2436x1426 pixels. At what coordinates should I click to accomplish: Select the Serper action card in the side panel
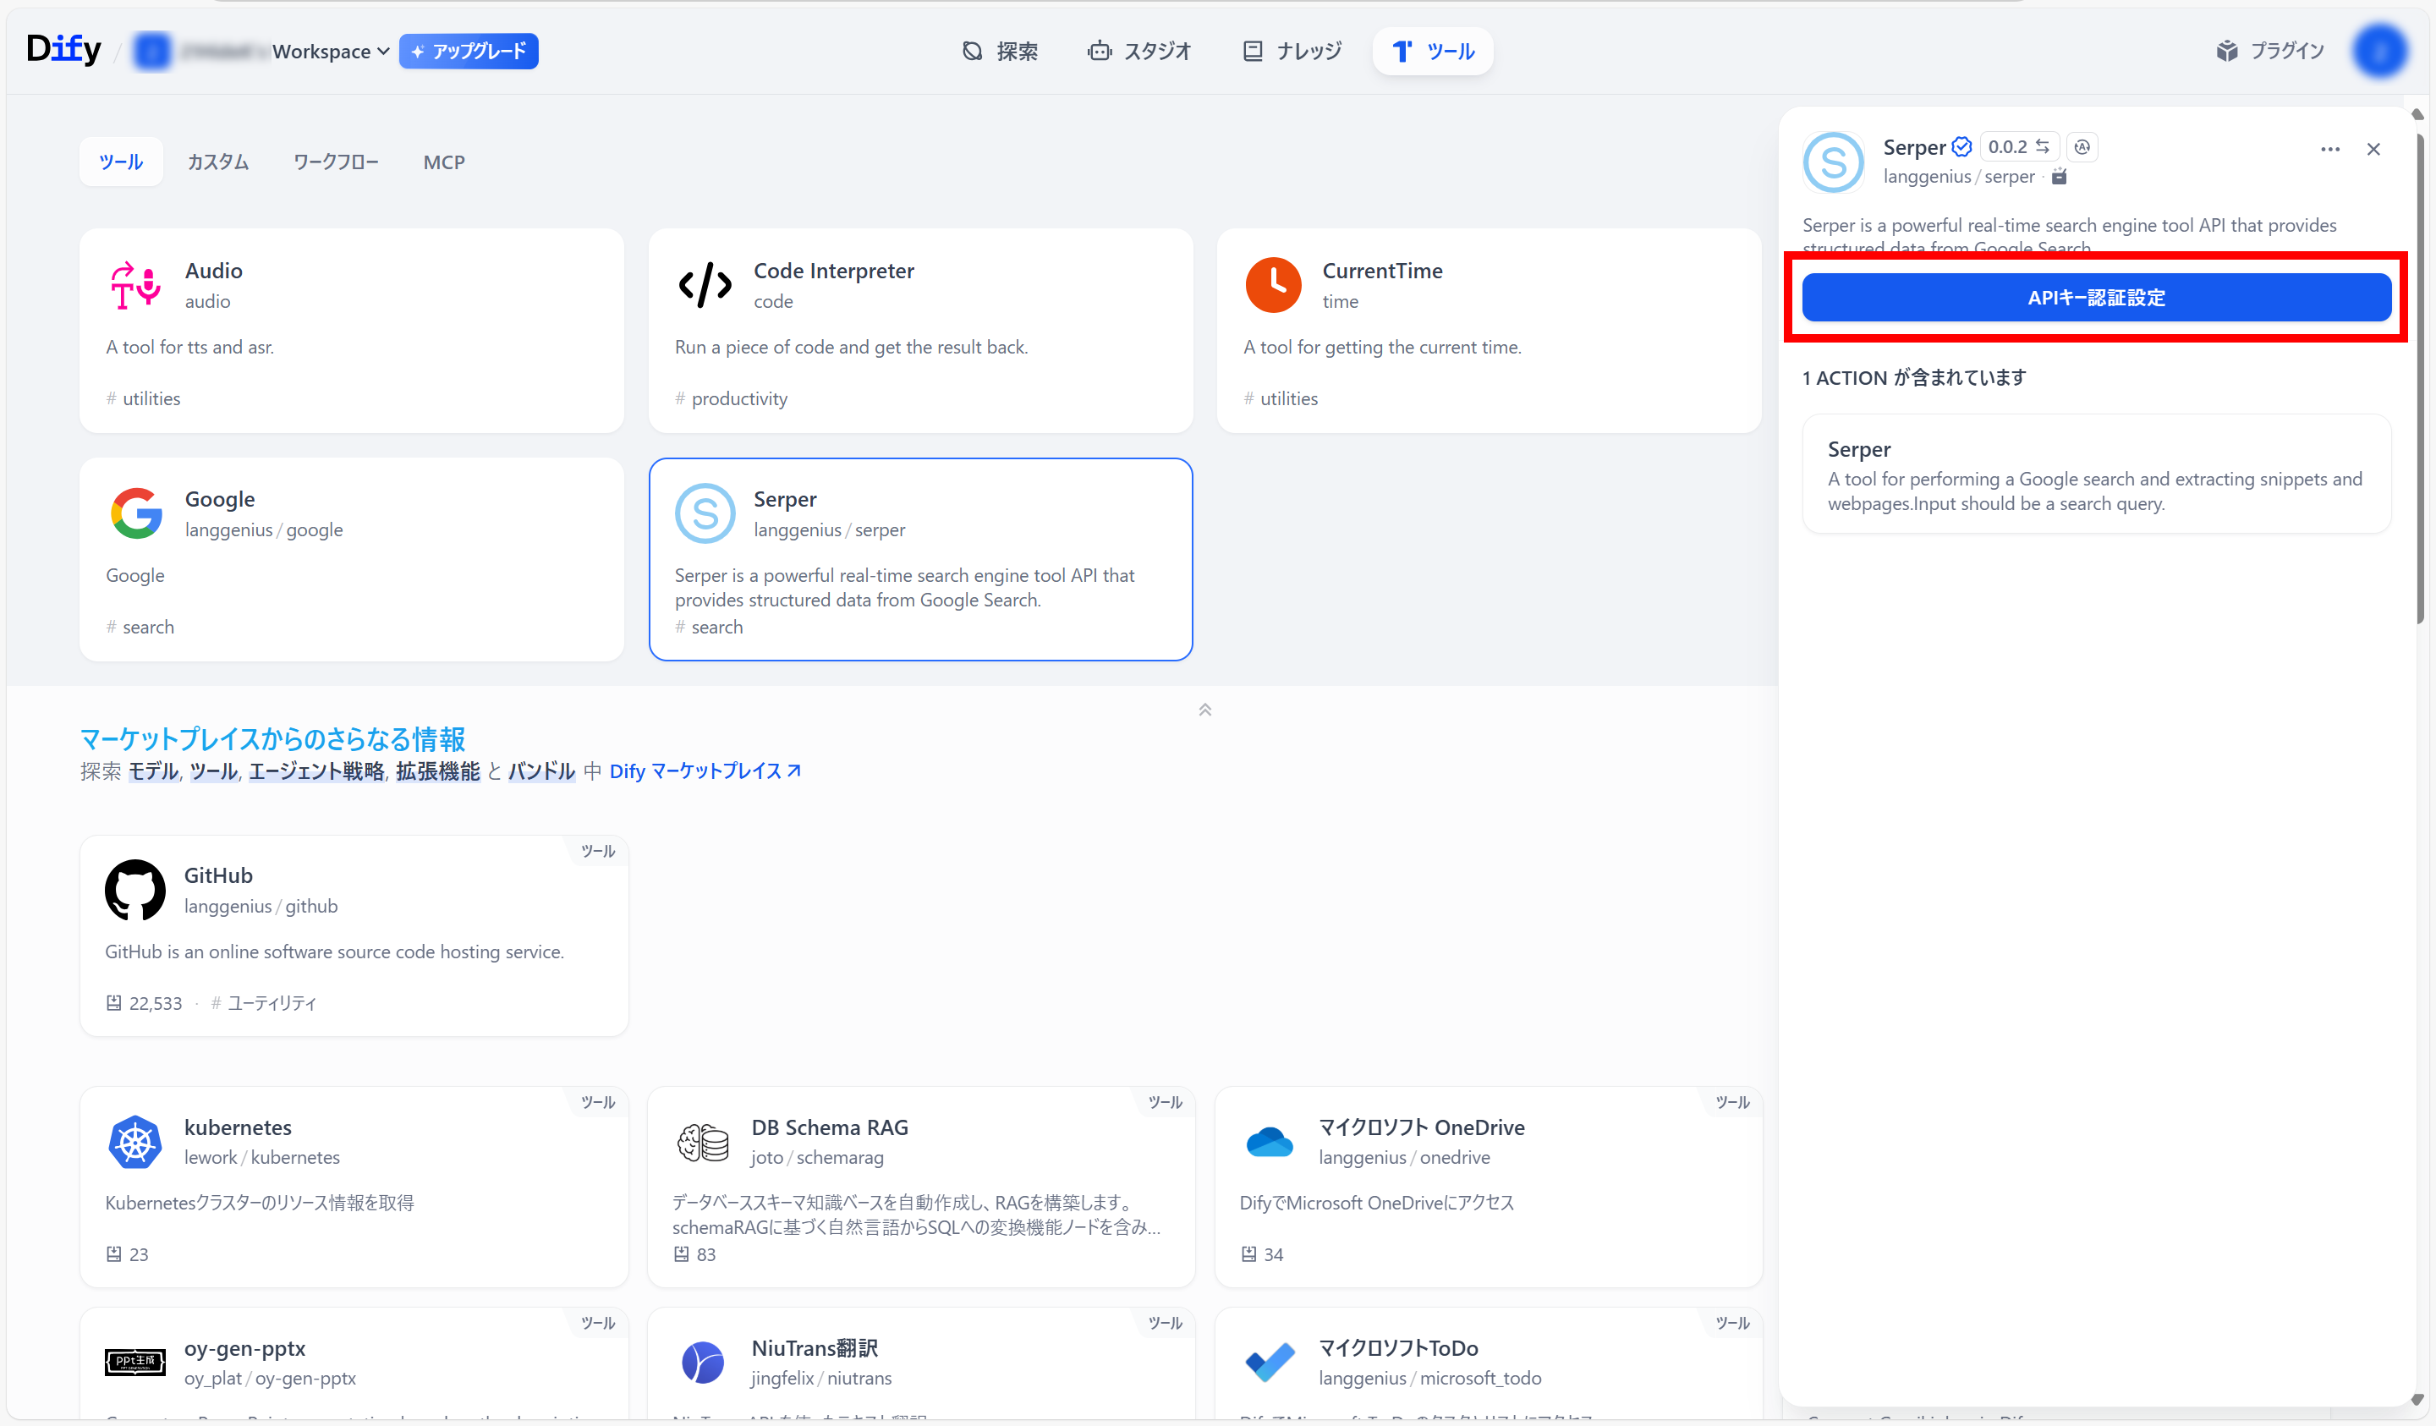pyautogui.click(x=2096, y=474)
